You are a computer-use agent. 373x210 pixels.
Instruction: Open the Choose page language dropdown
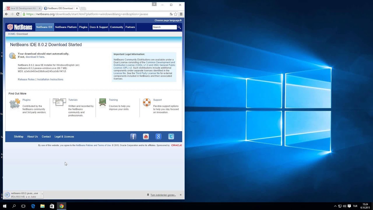(x=168, y=20)
